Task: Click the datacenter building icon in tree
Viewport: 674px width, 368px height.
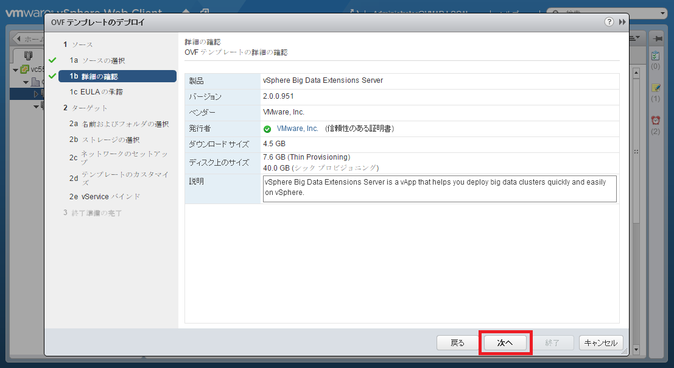Action: (36, 82)
